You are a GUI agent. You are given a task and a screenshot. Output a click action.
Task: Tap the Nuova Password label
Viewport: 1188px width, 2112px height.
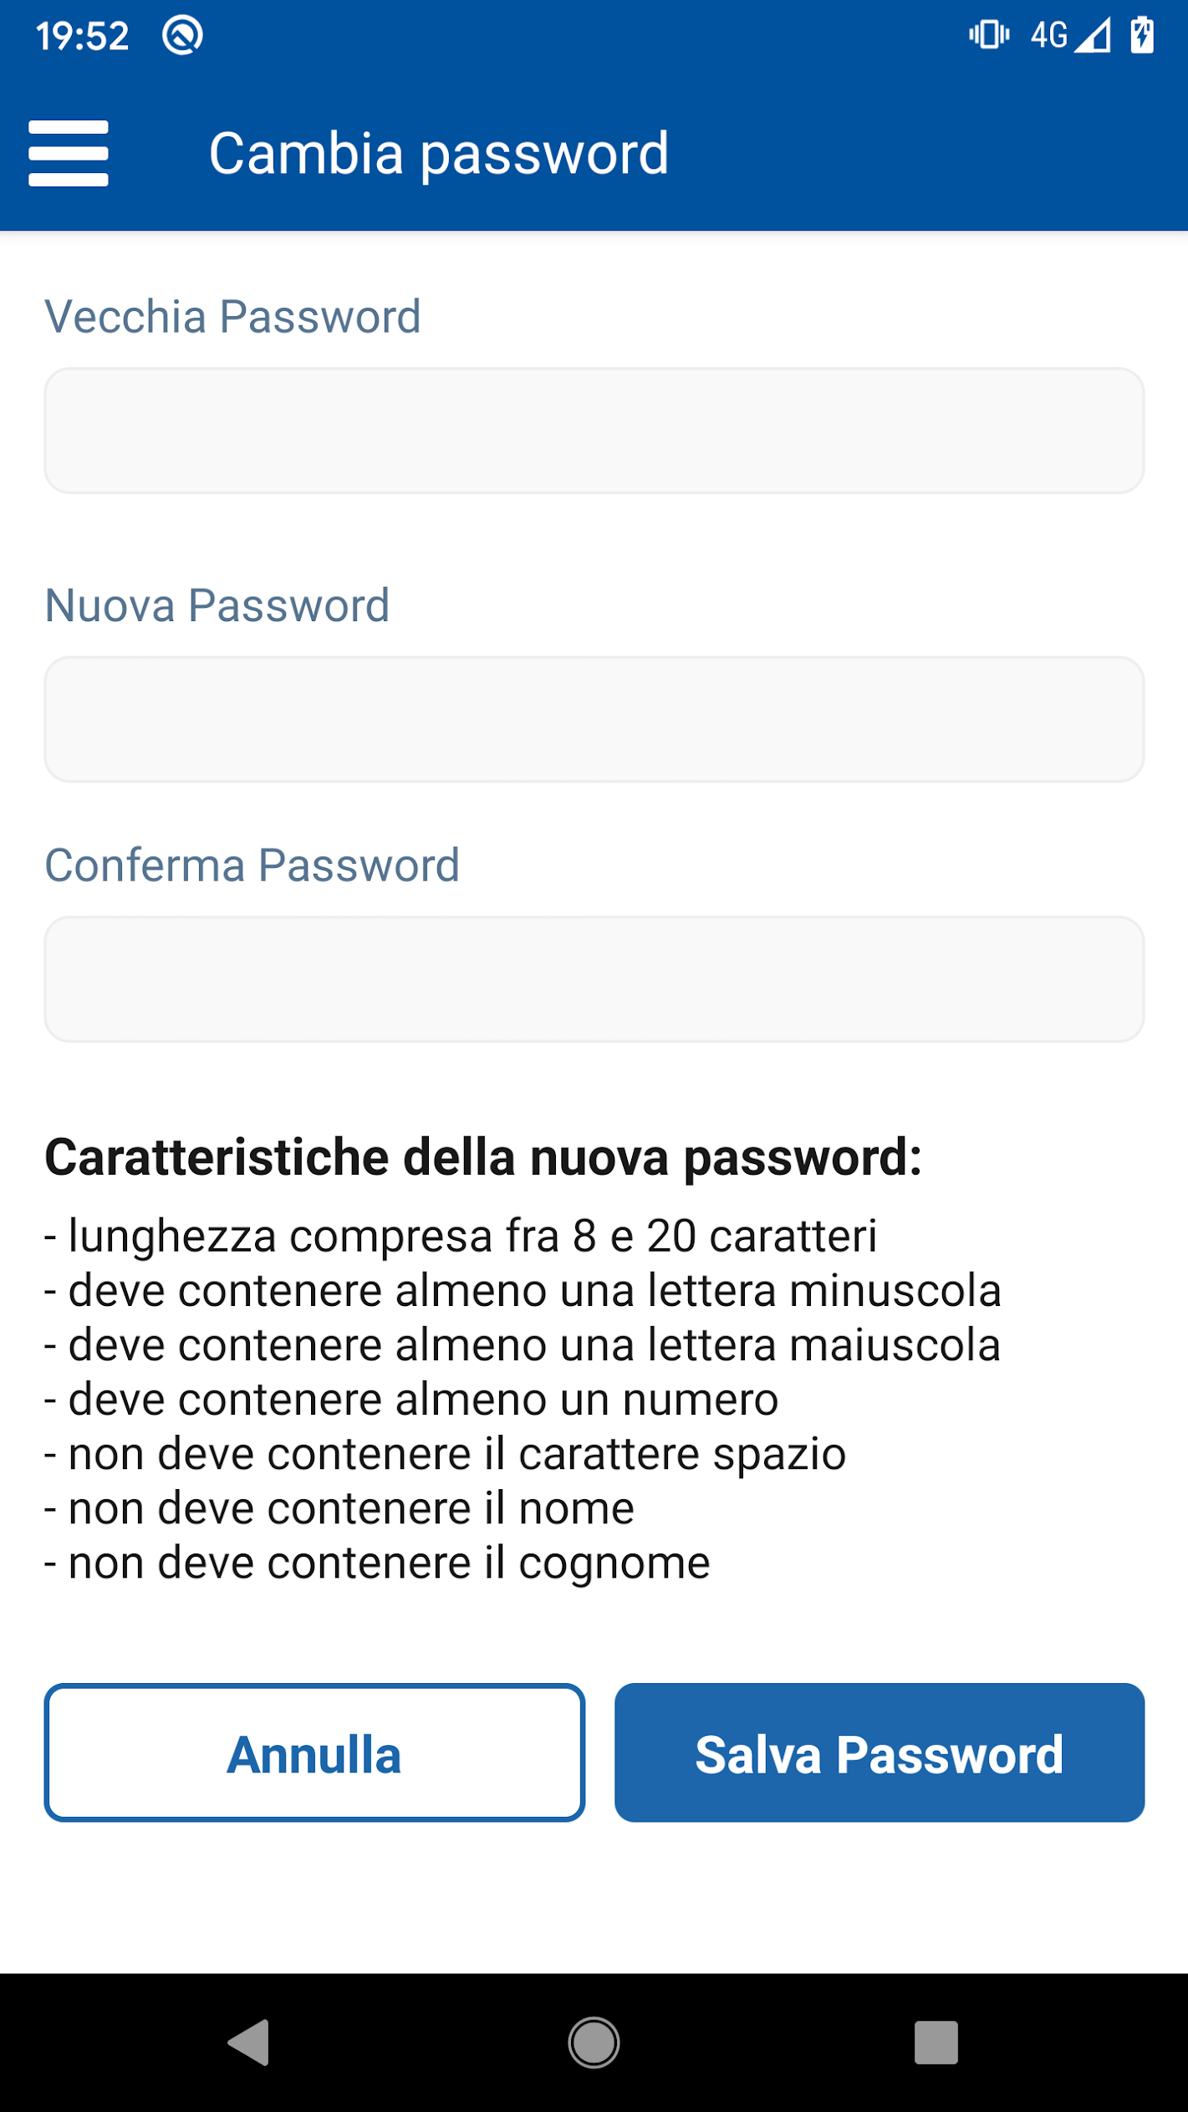(x=217, y=605)
